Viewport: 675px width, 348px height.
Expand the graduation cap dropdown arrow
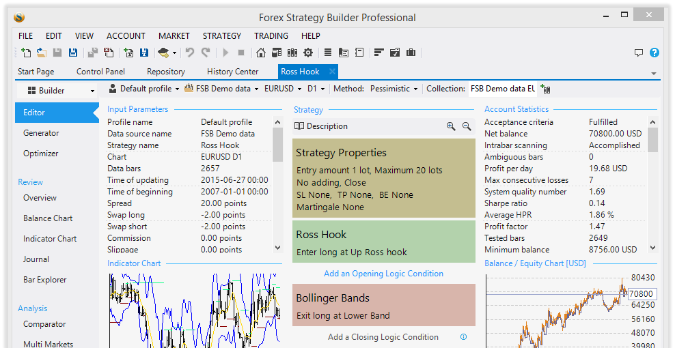(x=174, y=53)
